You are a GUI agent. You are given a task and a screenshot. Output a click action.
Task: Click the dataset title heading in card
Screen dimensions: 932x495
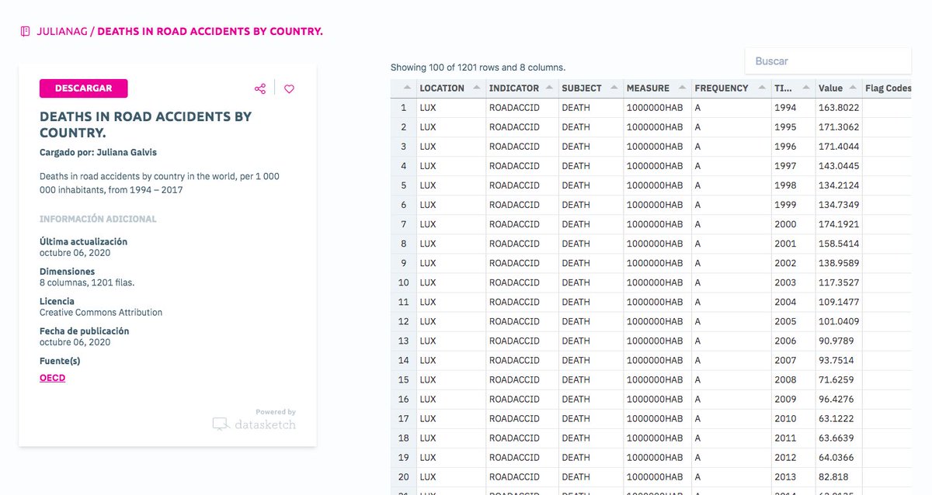pos(145,124)
